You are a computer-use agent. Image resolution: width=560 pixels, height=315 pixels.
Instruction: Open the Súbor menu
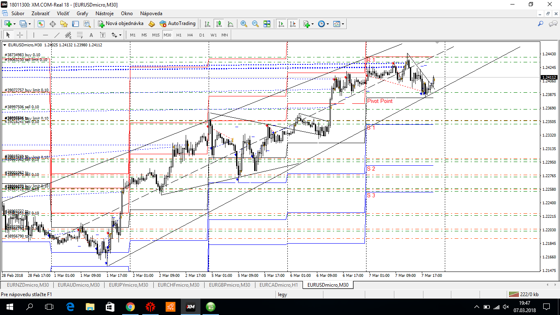[18, 13]
